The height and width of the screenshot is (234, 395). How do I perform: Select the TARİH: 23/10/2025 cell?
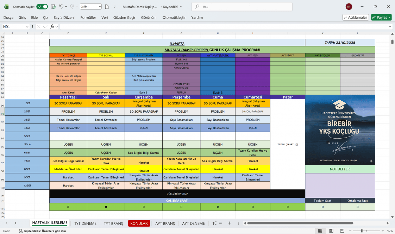click(x=340, y=43)
